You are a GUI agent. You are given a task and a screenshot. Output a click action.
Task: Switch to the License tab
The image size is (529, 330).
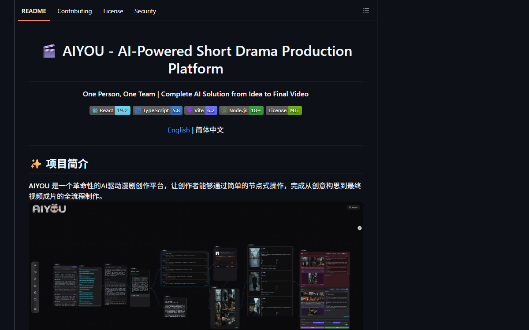[113, 11]
